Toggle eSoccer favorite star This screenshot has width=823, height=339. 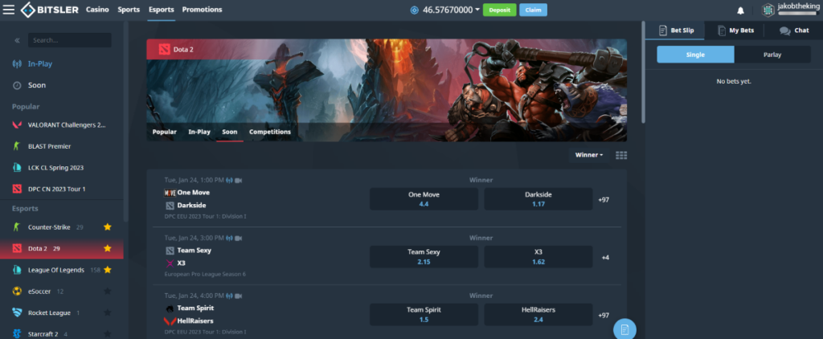(x=108, y=292)
